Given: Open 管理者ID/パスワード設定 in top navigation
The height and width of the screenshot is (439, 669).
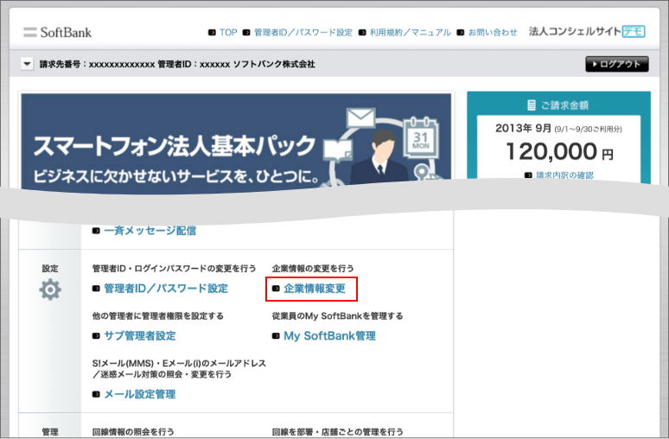Looking at the screenshot, I should coord(303,32).
